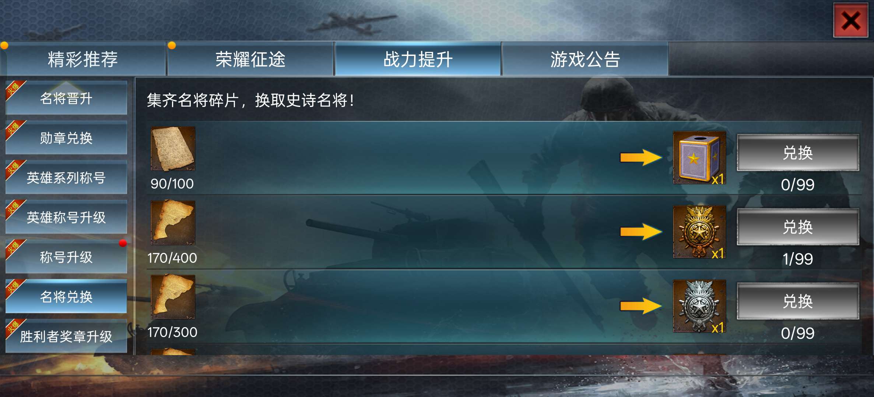
Task: Close the panel with the red X
Action: click(851, 21)
